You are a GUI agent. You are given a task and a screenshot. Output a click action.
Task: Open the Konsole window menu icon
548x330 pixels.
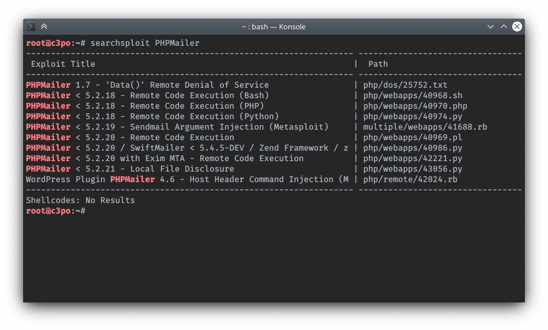[31, 26]
